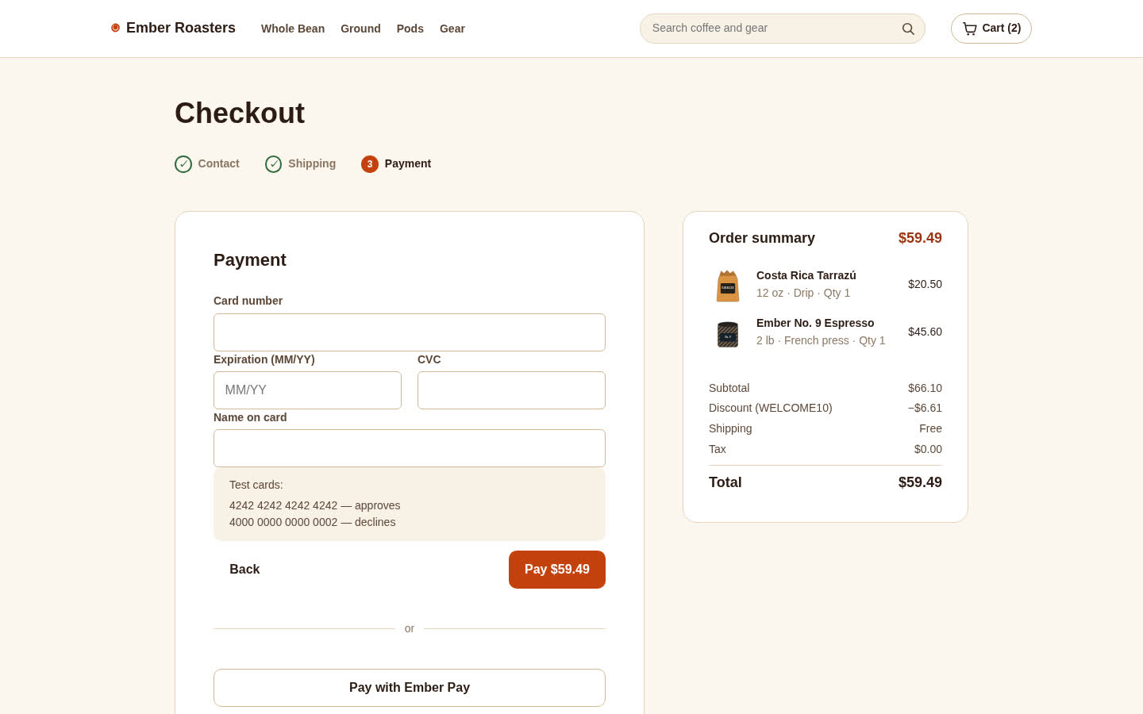
Task: Click the search magnifier icon
Action: pyautogui.click(x=908, y=29)
